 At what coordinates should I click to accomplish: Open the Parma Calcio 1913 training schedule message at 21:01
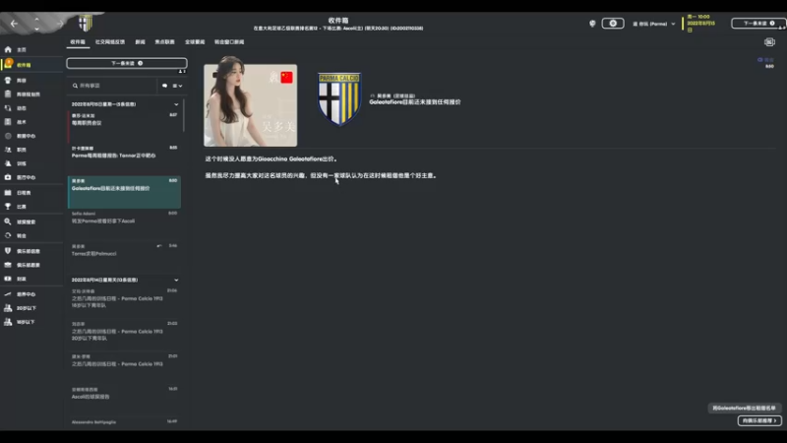[x=125, y=367]
